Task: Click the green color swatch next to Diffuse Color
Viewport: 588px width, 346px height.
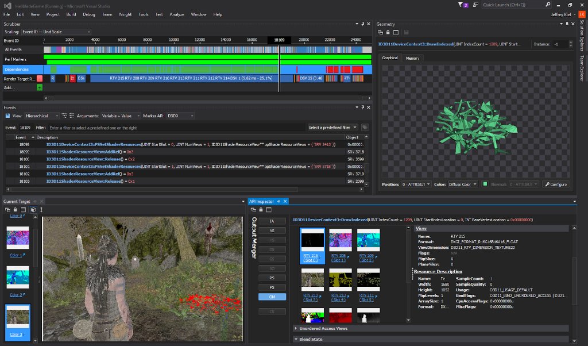Action: 485,184
